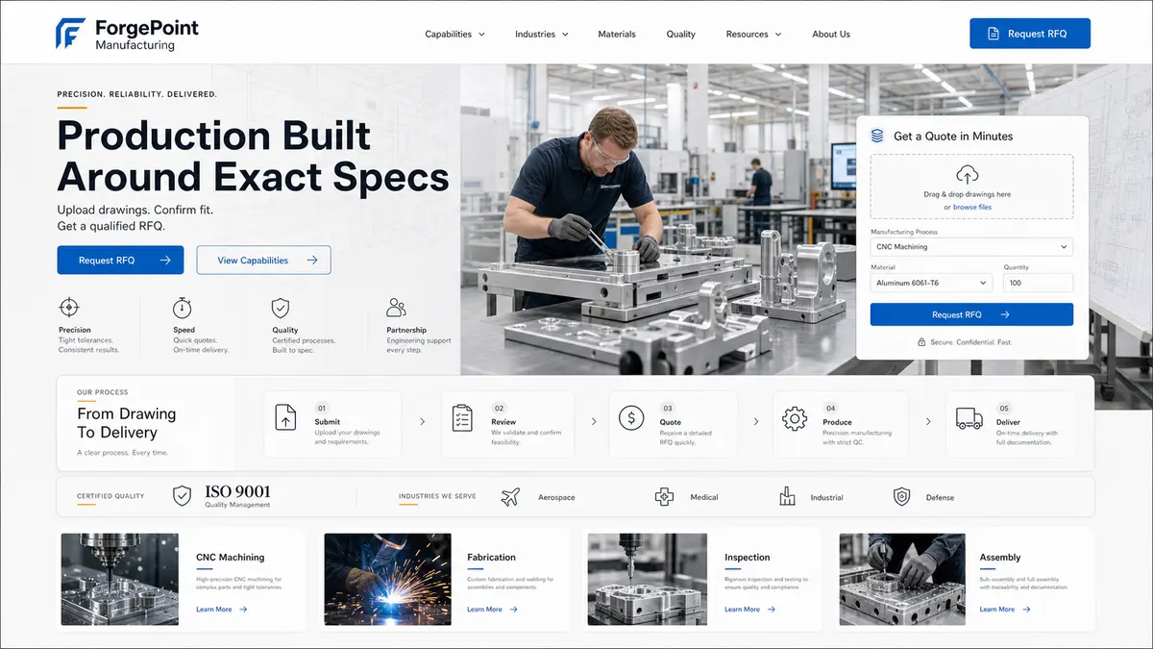Viewport: 1153px width, 649px height.
Task: Click the drag and drop drawings upload area
Action: 971,187
